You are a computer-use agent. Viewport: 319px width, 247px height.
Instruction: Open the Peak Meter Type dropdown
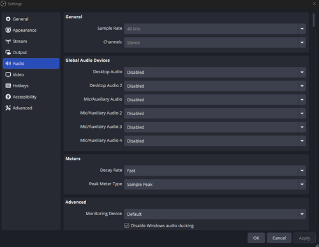click(x=215, y=185)
